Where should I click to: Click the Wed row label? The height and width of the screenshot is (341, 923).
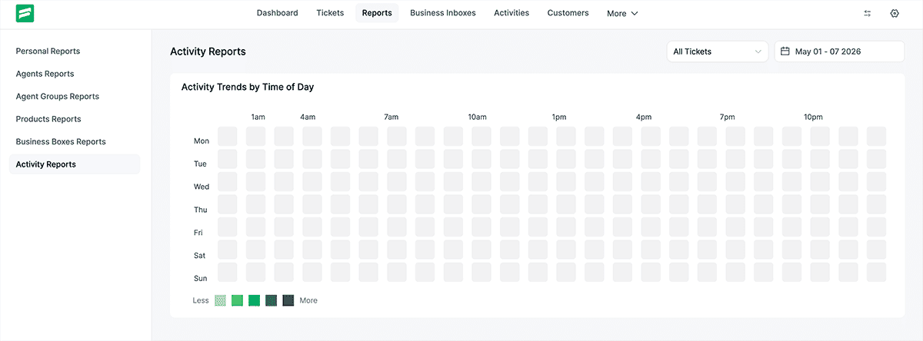(202, 187)
